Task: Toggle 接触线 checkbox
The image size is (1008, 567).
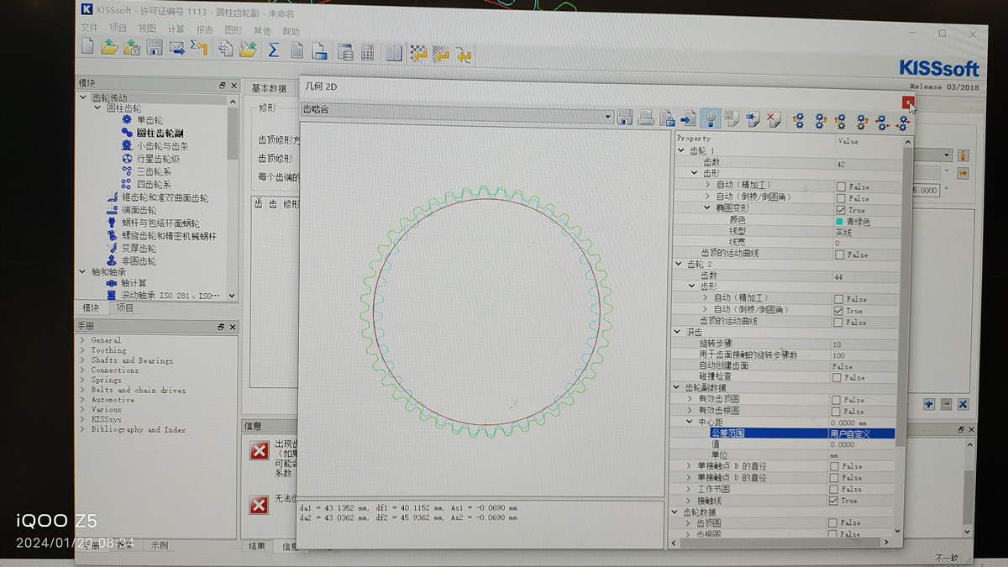Action: tap(833, 501)
